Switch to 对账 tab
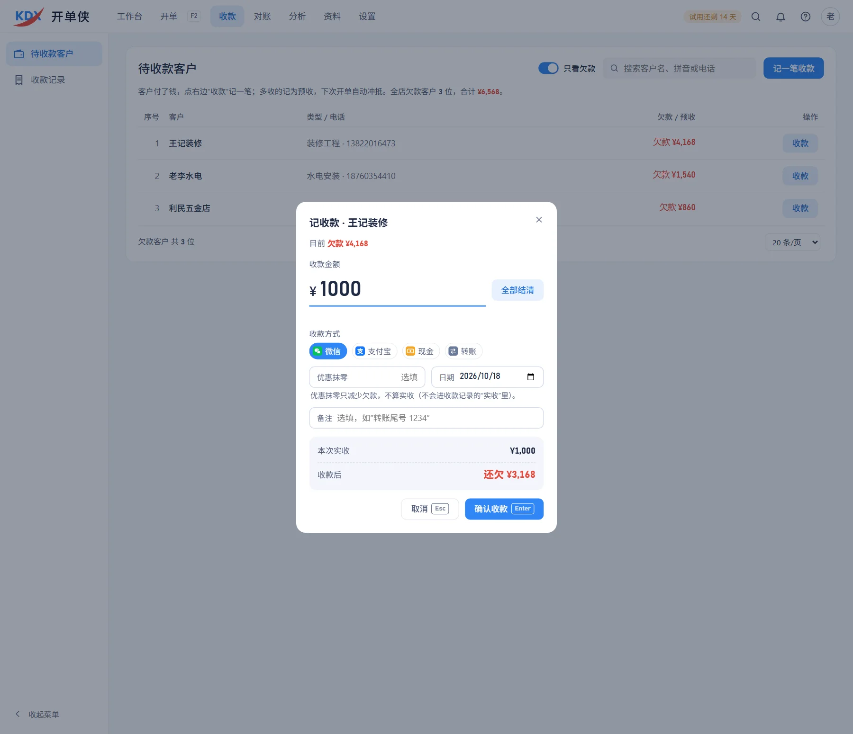 tap(262, 17)
